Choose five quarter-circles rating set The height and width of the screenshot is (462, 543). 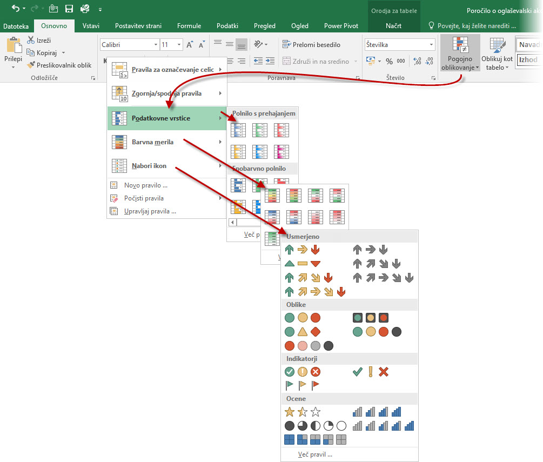pos(316,426)
